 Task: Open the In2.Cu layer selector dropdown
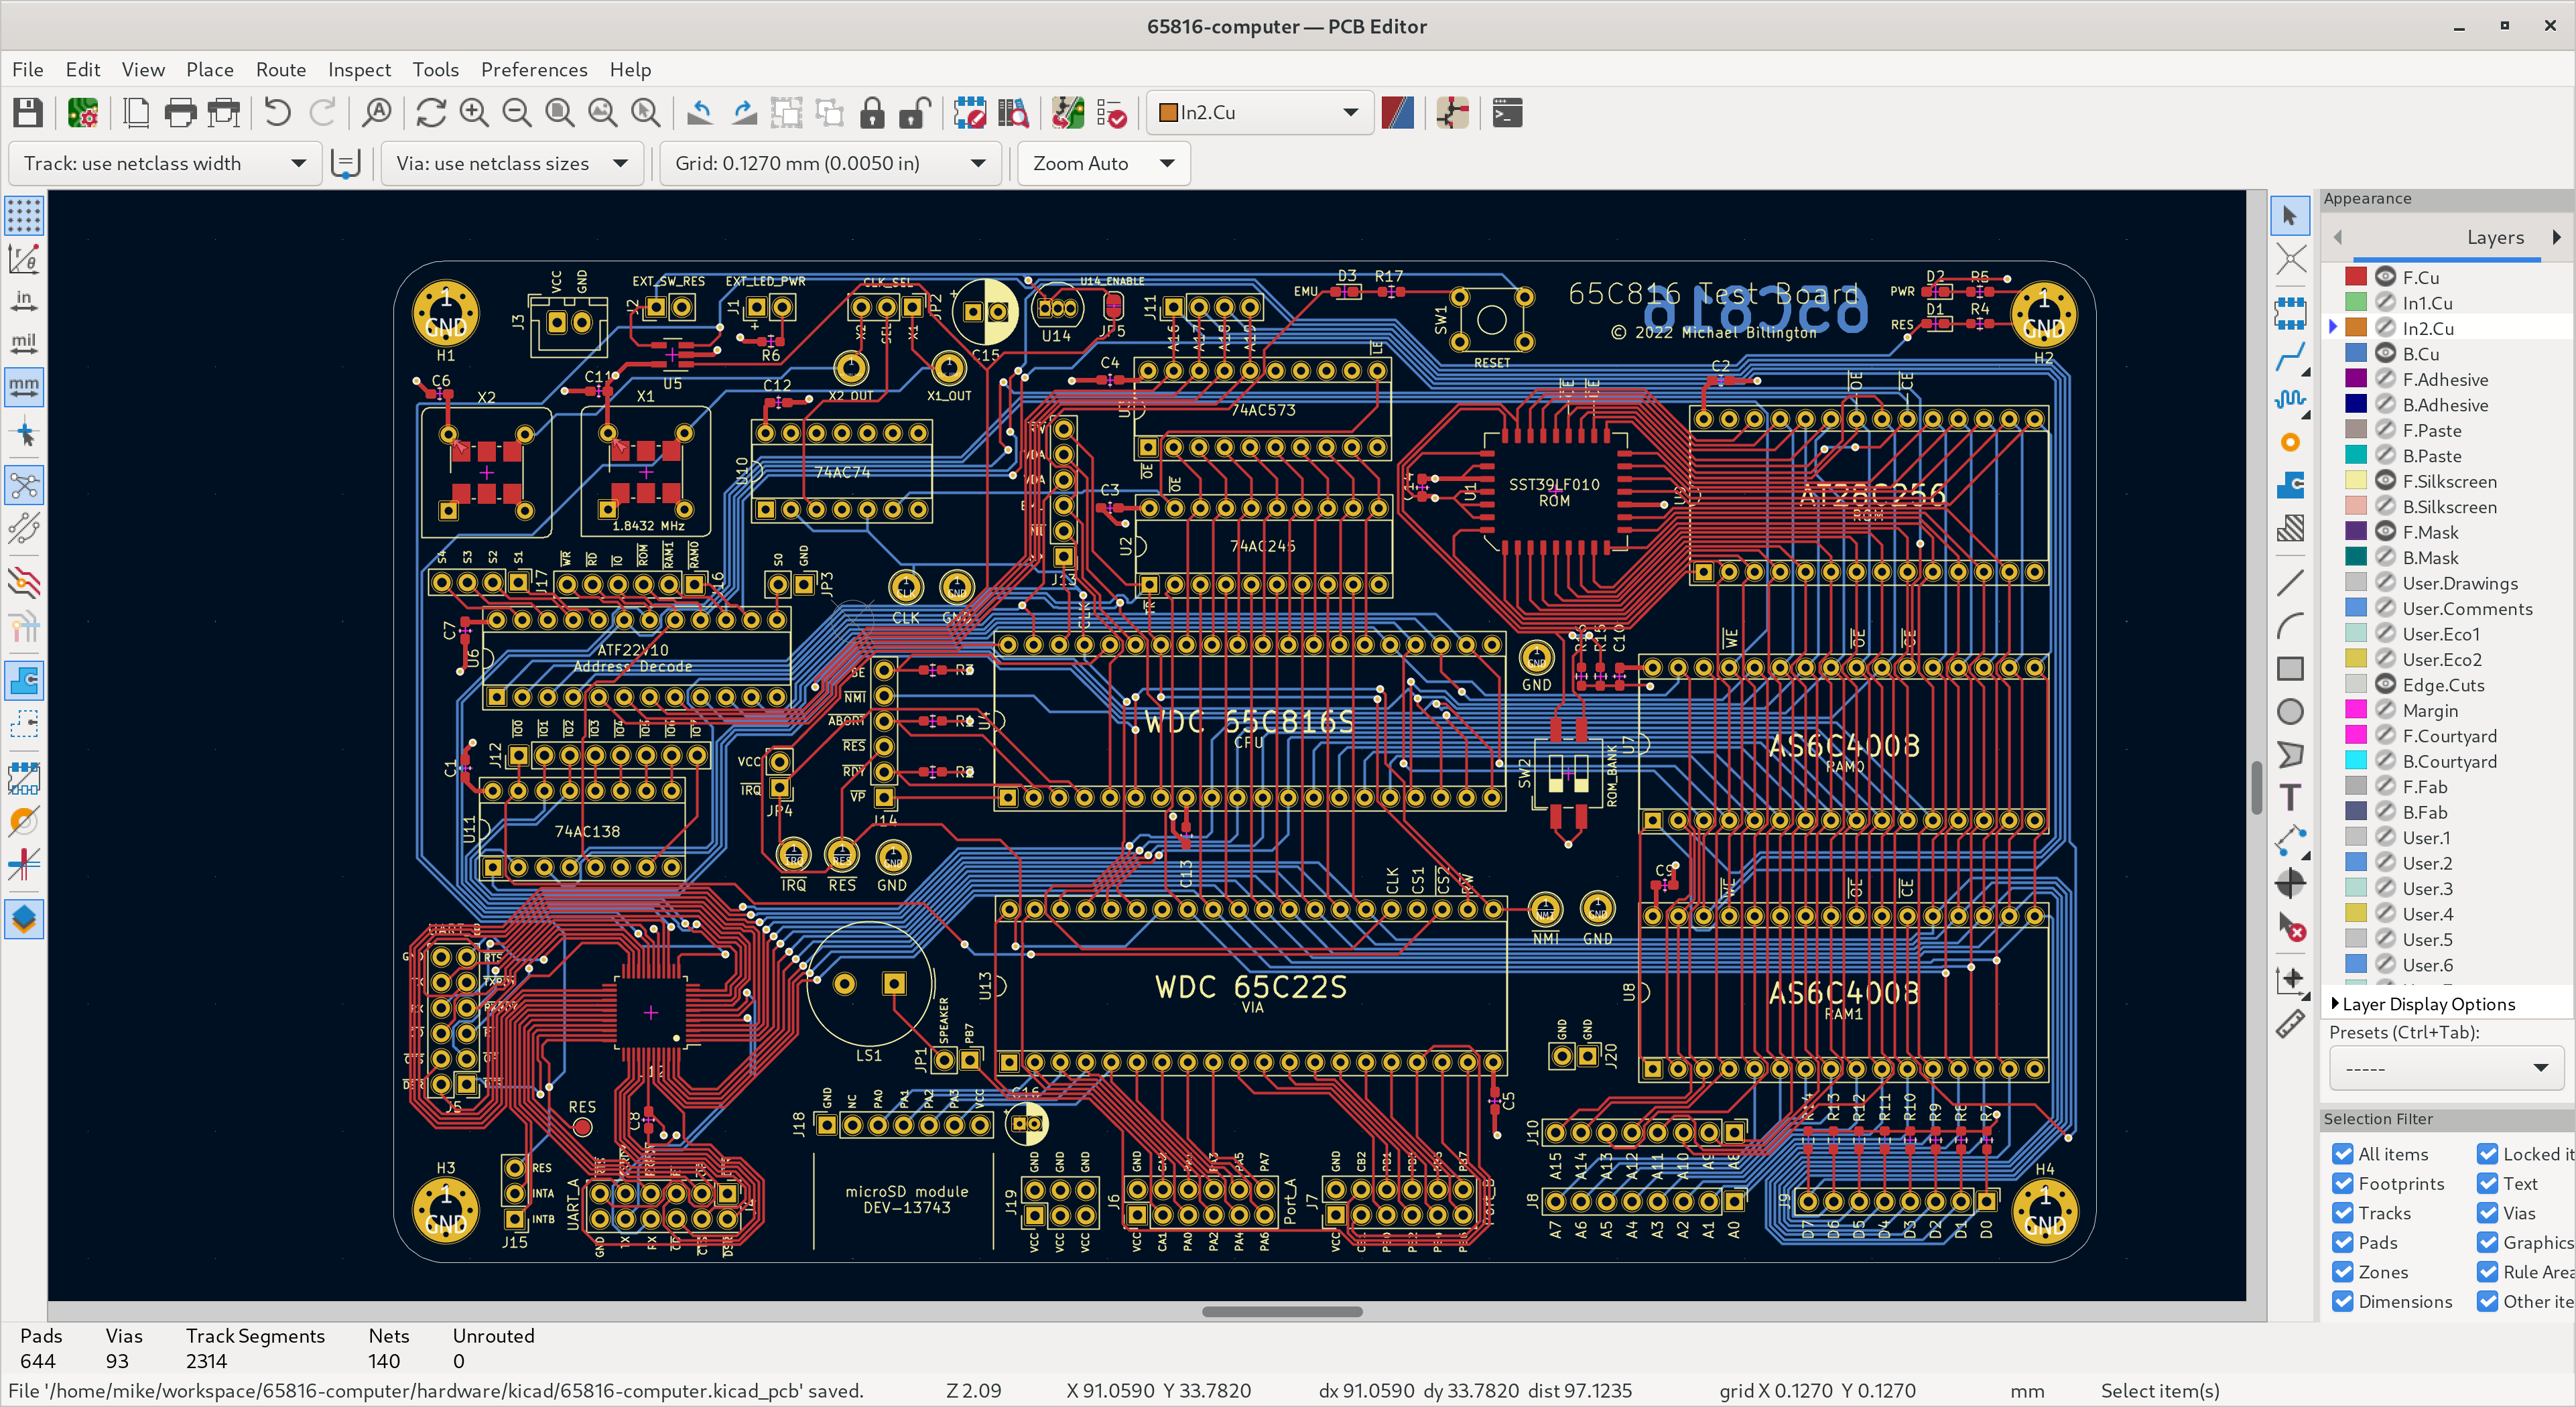(x=1259, y=113)
